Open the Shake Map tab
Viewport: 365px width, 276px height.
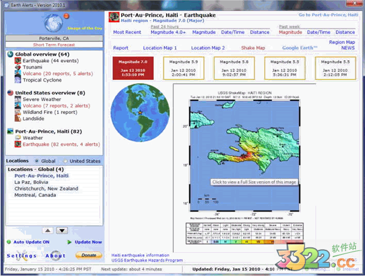(x=253, y=48)
